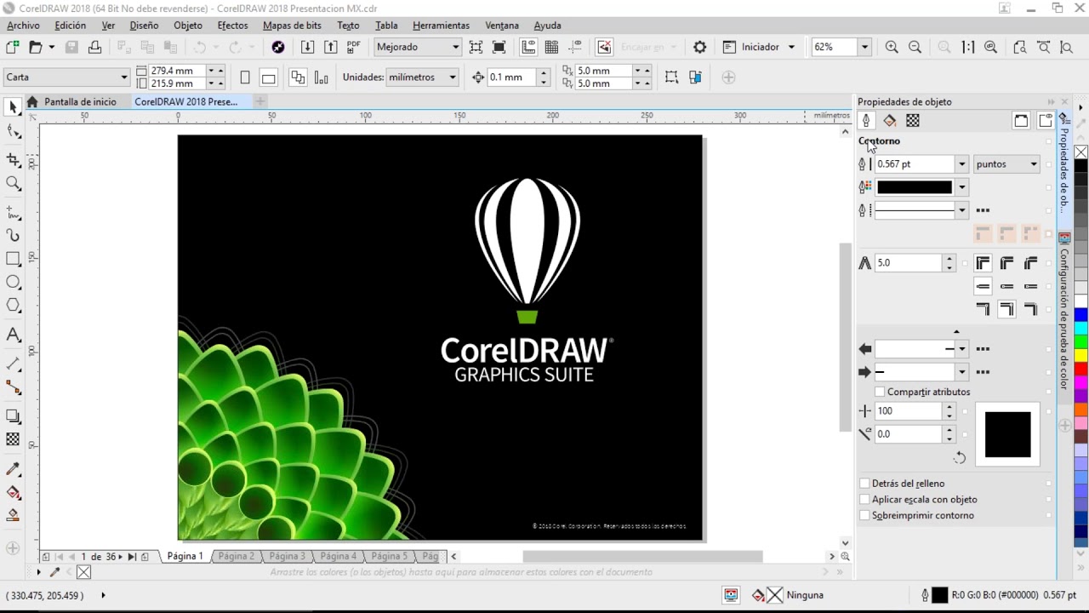Screen dimensions: 1089x613
Task: Open the puntos units dropdown
Action: 1007,164
